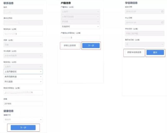Screen dimensions: 167x133
Task: Focus the 户籍地址详细地址 input field
Action: 80,38
